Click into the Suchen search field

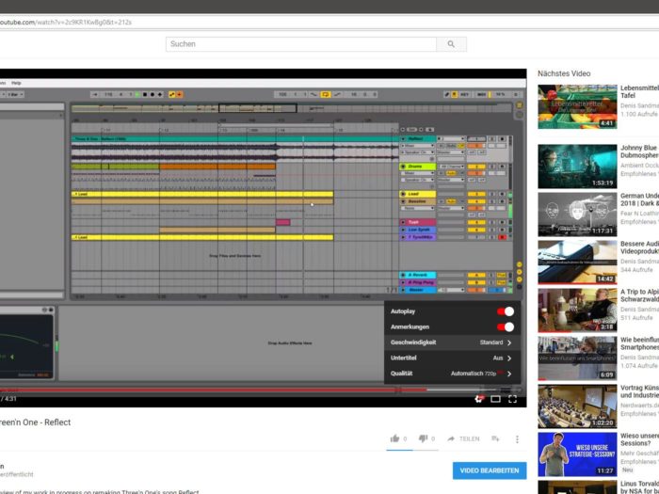301,44
